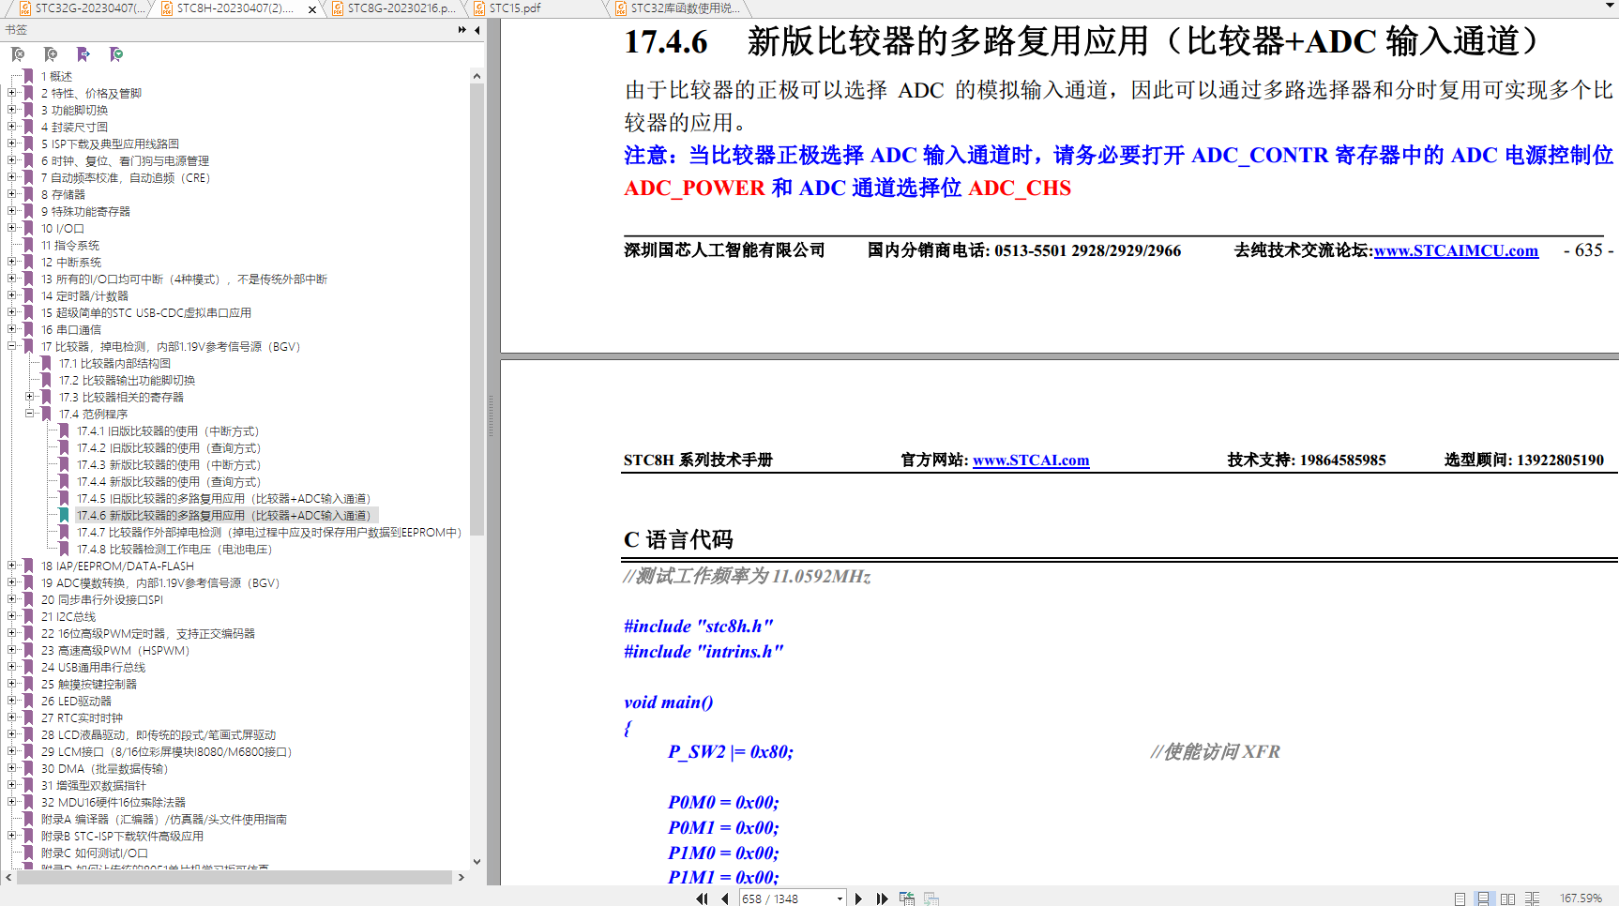Jump to the last page of the document
1619x906 pixels.
tap(882, 898)
